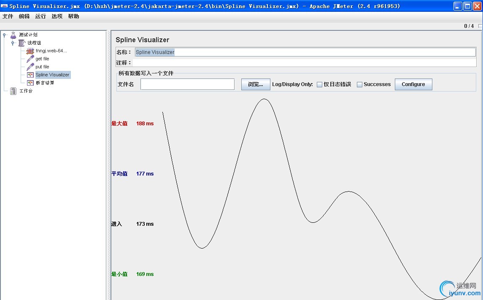The width and height of the screenshot is (483, 300).
Task: Click the pipette icon for put file
Action: 30,67
